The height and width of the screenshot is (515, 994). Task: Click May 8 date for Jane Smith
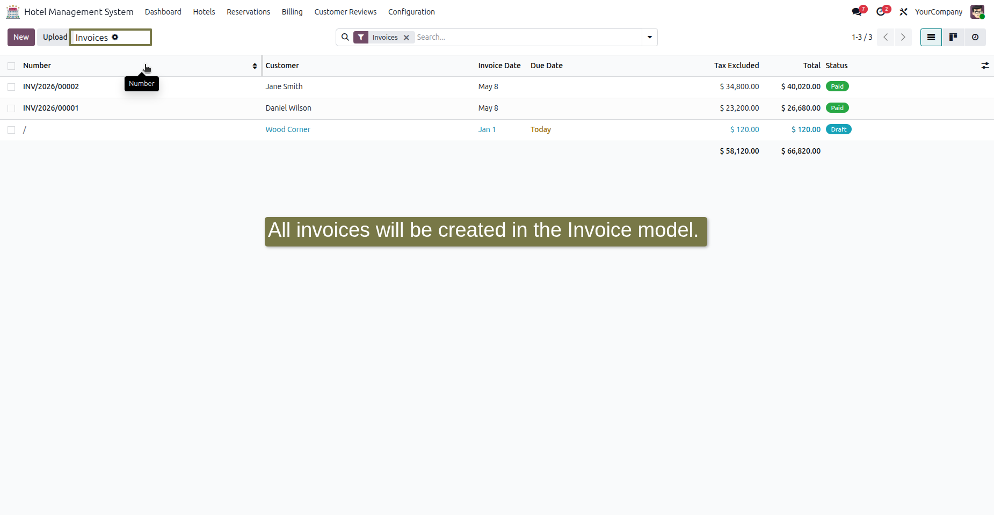488,86
